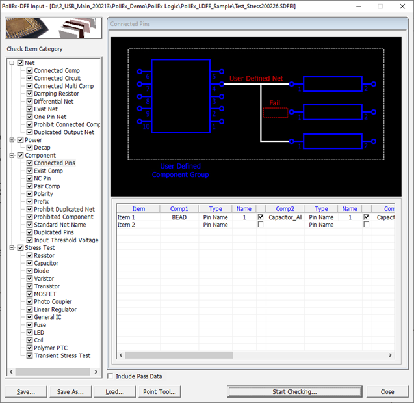Toggle the checkbox after Name in Item 2 row
The height and width of the screenshot is (403, 414).
[x=261, y=225]
